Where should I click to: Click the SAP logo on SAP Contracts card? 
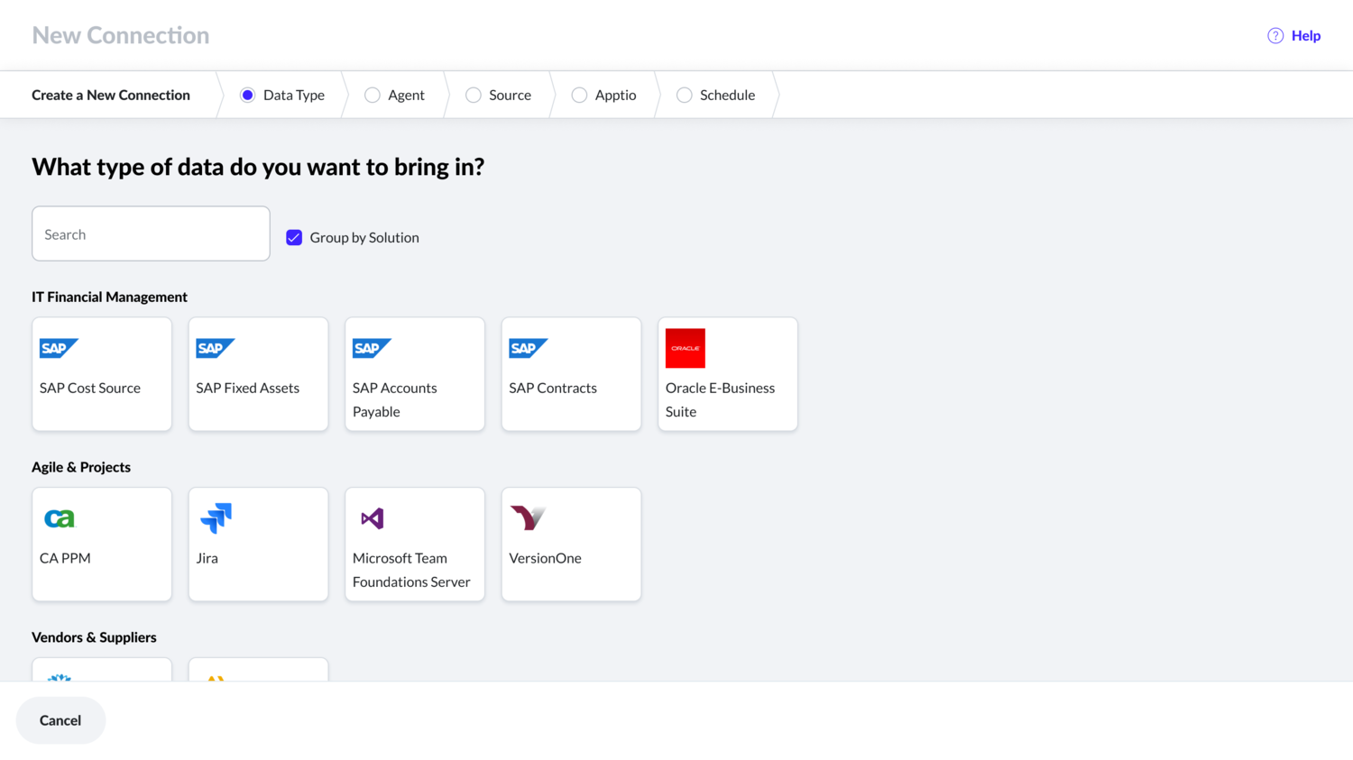[529, 348]
